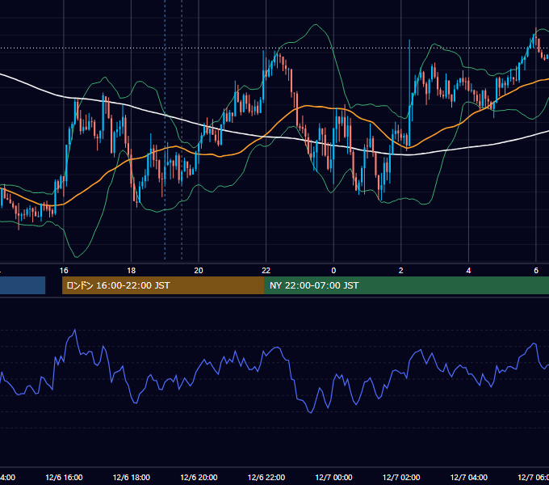Click the blue session bar left of ロンドン
Screen dimensions: 549x485
tap(23, 285)
